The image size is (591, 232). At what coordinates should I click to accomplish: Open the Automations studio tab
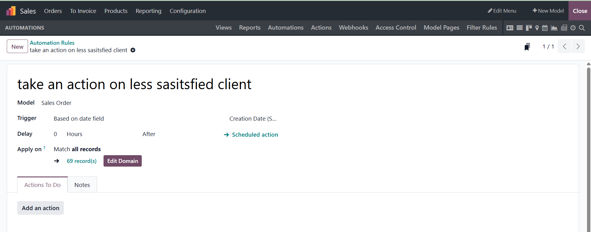(x=286, y=28)
